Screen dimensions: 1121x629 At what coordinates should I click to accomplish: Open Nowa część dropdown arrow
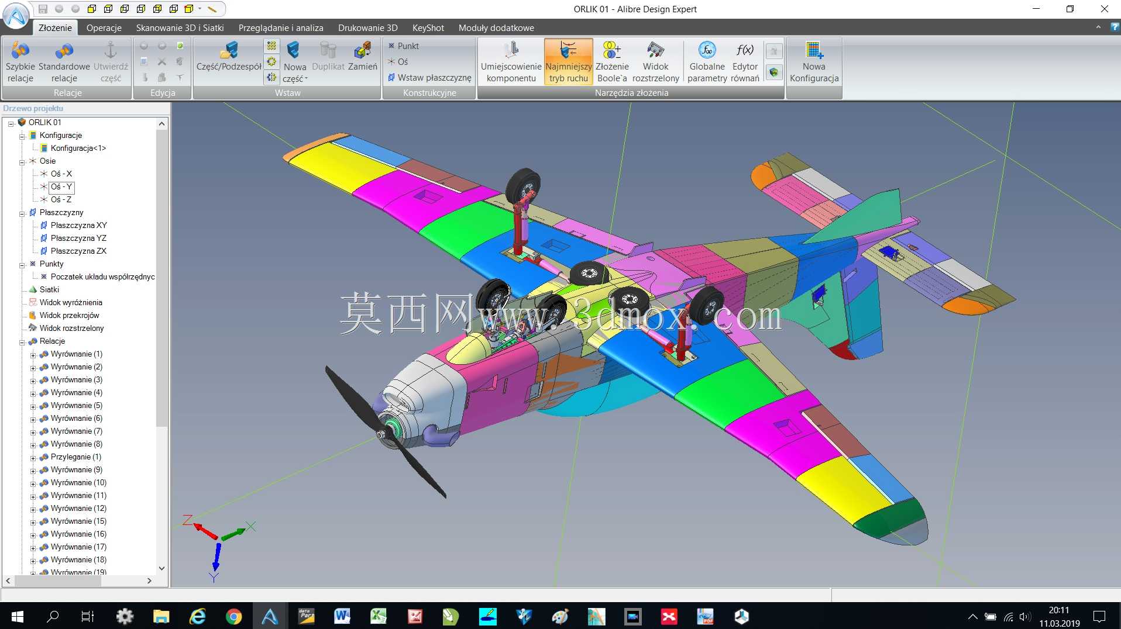(x=306, y=79)
